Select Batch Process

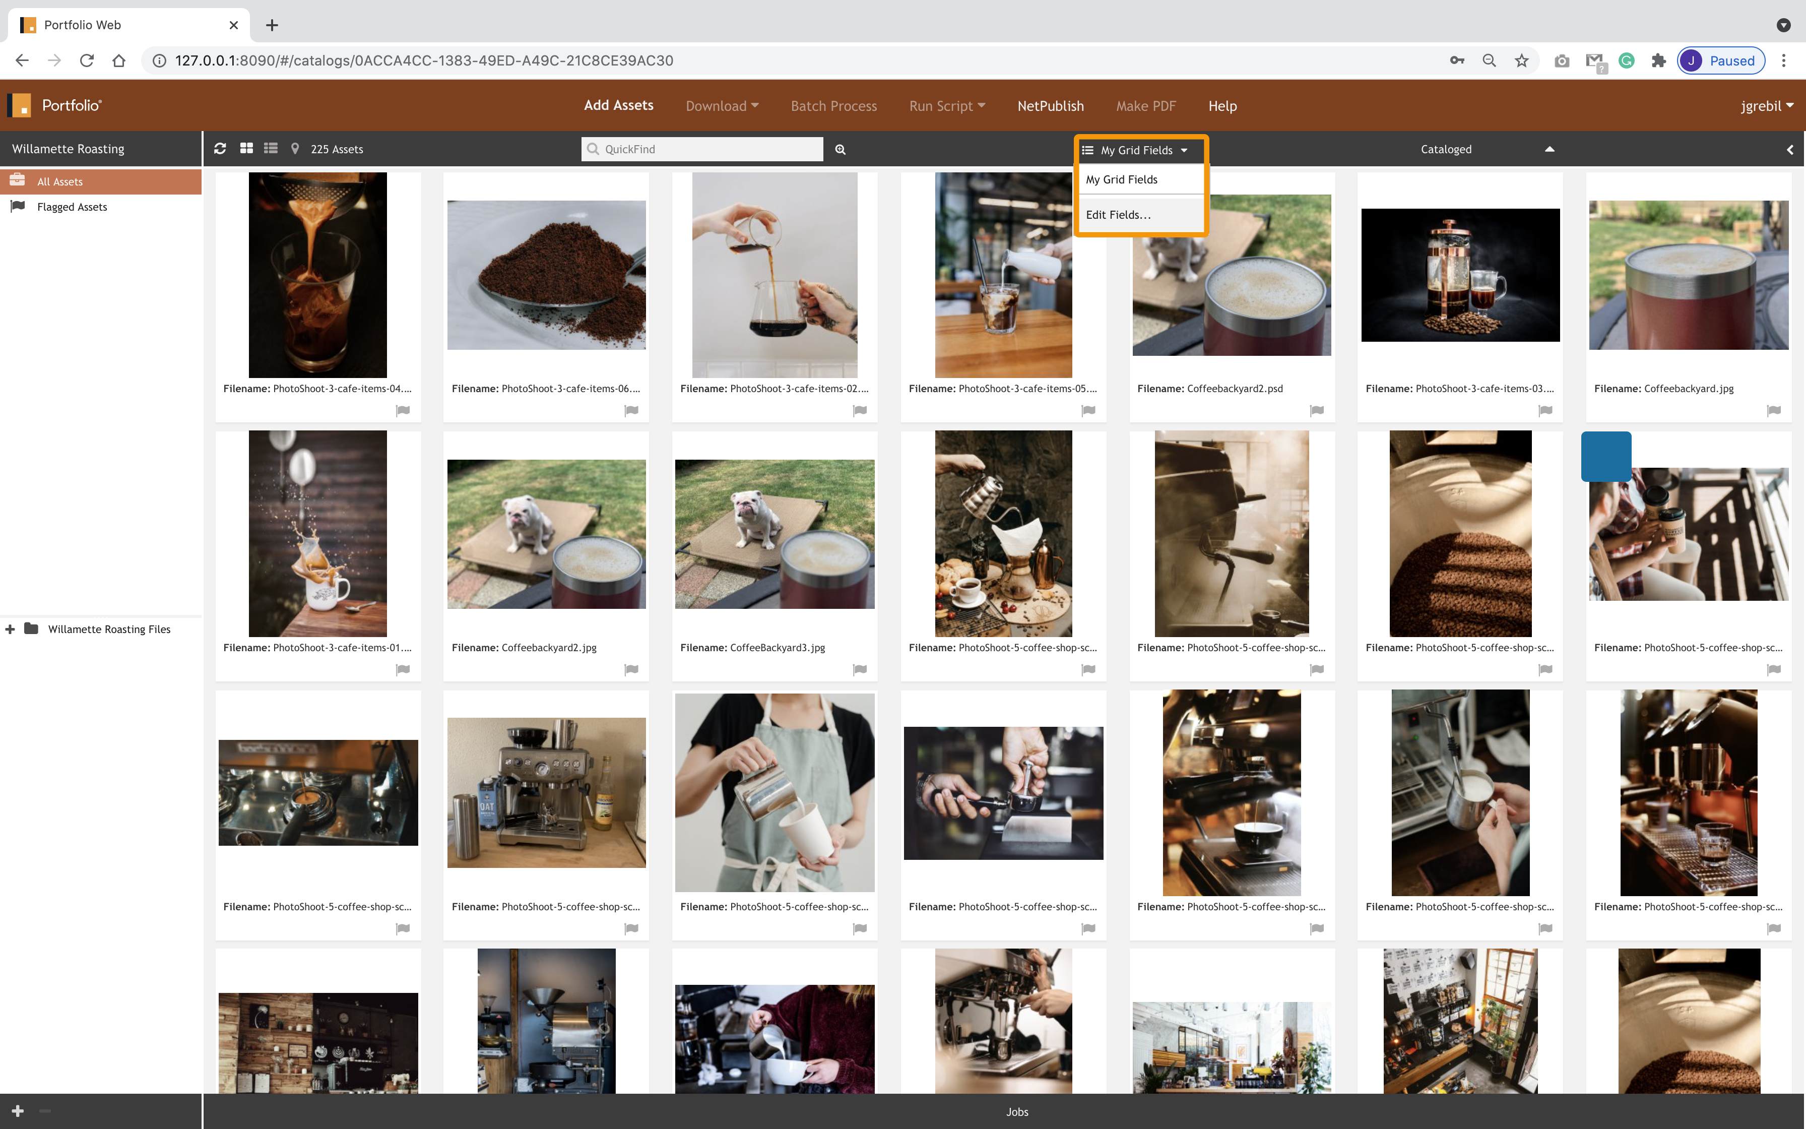coord(833,105)
